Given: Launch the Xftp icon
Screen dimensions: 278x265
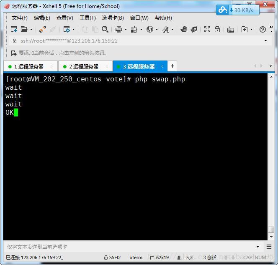Looking at the screenshot, I should 194,29.
